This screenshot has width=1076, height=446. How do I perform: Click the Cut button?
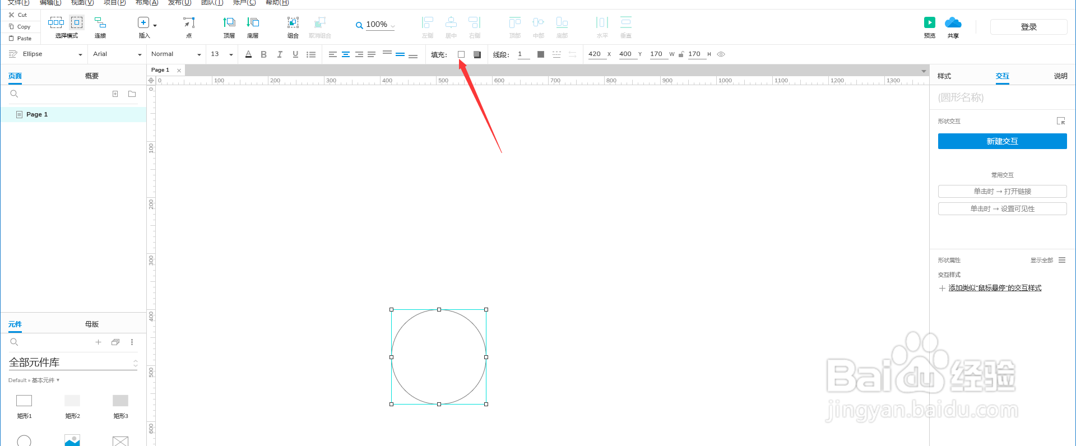click(18, 15)
